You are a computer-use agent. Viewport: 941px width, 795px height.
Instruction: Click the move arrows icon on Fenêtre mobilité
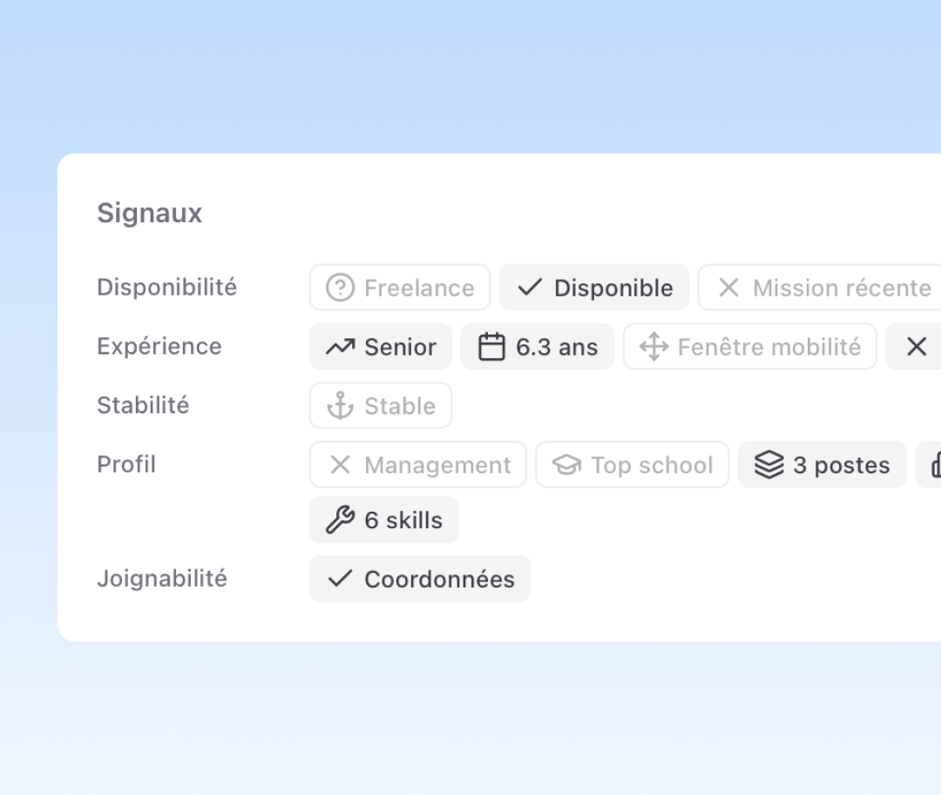click(x=653, y=347)
